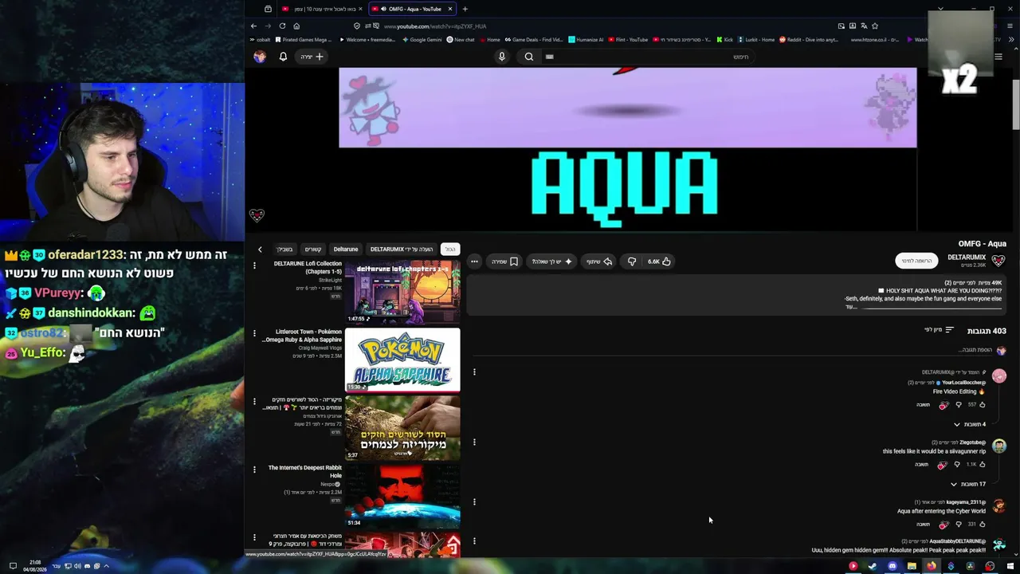Open the 'Flint - YouTube' bookmark
The width and height of the screenshot is (1020, 574).
click(x=629, y=40)
